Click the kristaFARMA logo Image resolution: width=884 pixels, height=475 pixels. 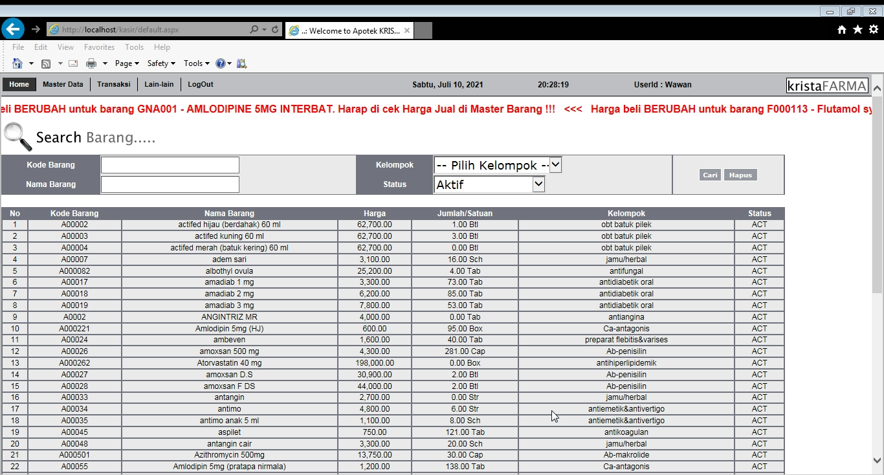827,85
